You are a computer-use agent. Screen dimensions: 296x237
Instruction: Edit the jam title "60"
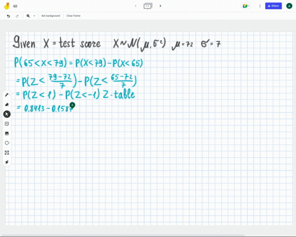(15, 6)
